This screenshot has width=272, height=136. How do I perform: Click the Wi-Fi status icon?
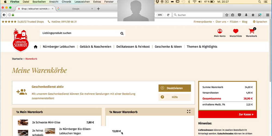pos(194,2)
